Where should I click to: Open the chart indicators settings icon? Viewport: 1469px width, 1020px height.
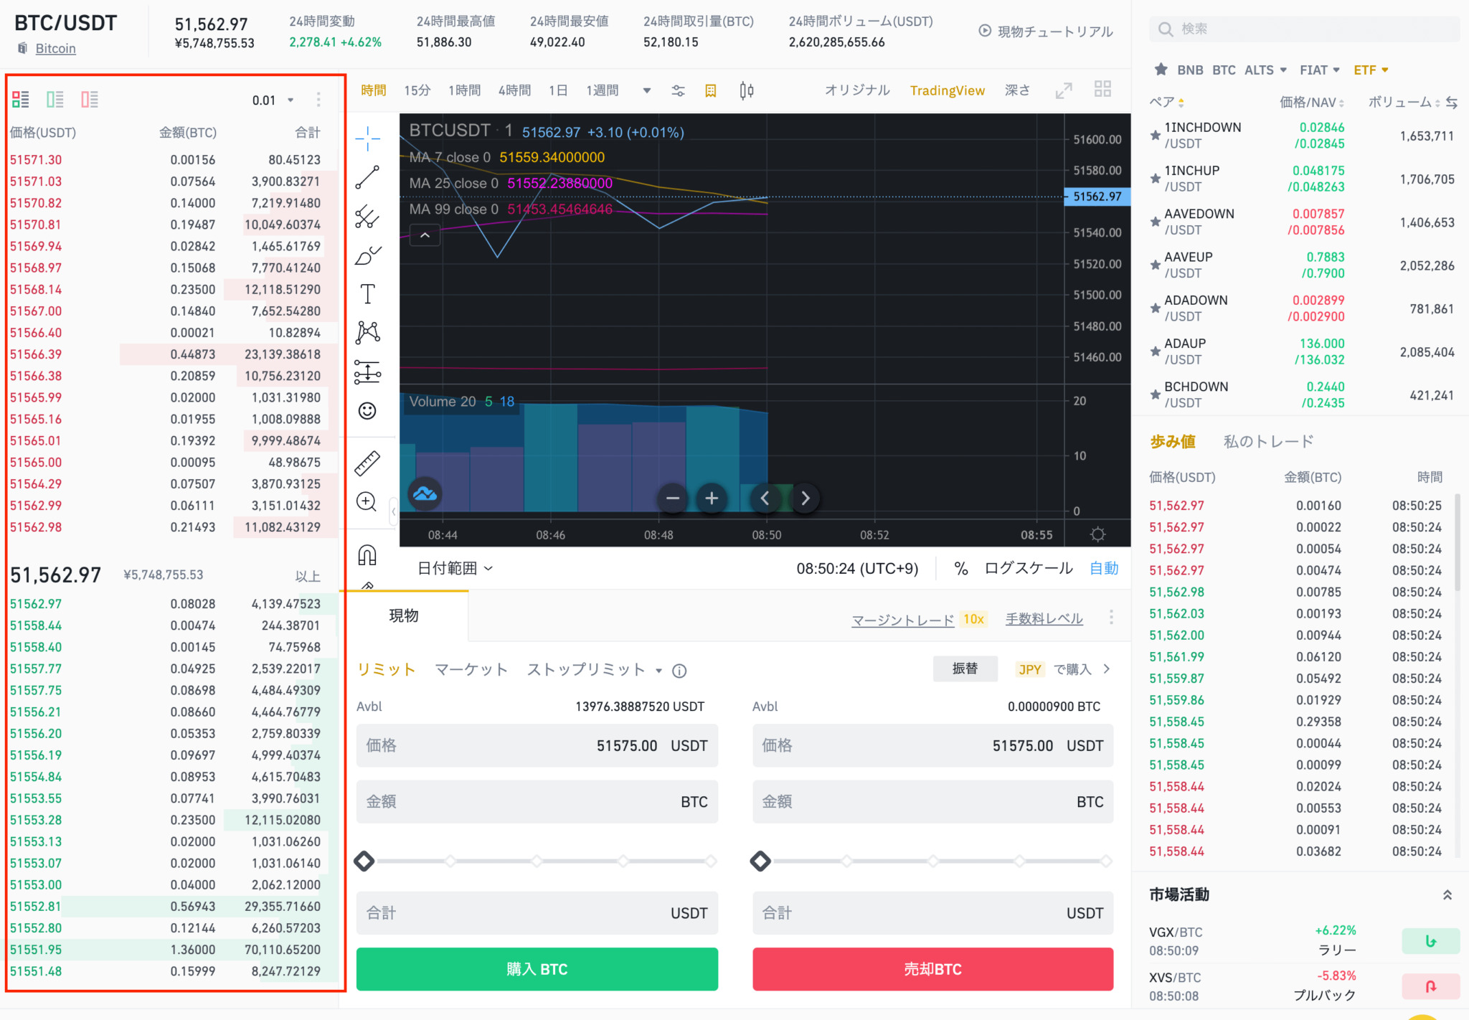(x=678, y=91)
